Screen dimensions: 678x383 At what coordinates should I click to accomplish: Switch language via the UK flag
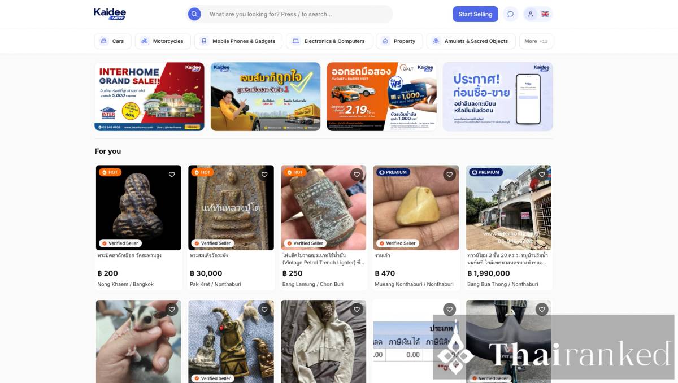545,14
